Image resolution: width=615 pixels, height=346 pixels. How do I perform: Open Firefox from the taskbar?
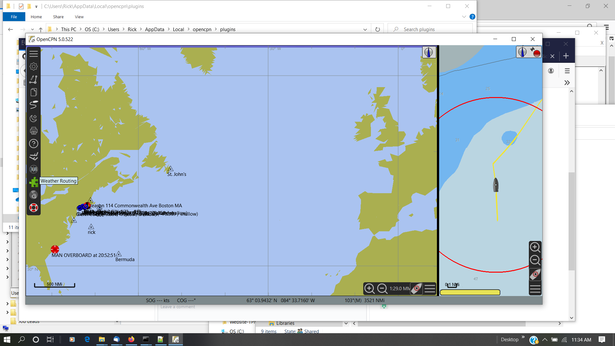[131, 340]
